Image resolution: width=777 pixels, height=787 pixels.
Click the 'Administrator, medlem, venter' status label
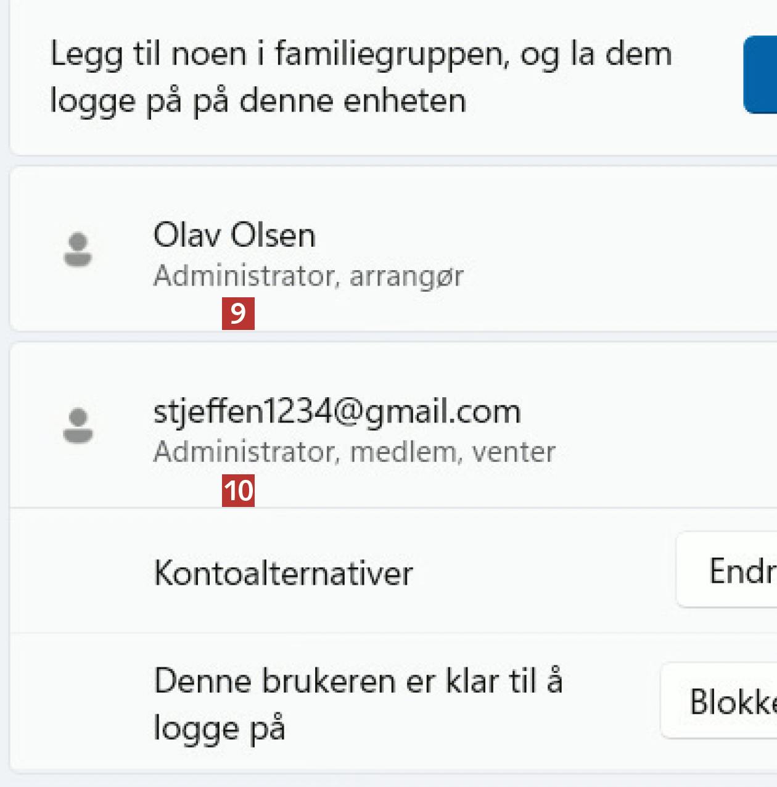pos(354,452)
